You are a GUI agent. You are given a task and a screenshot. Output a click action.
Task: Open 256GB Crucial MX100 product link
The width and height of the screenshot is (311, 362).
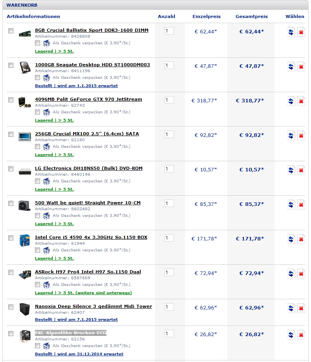click(x=87, y=134)
